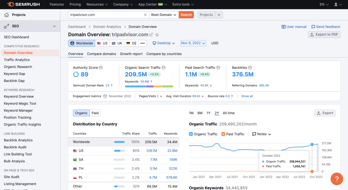Set chart range to 1M
The height and width of the screenshot is (190, 348).
pyautogui.click(x=191, y=113)
